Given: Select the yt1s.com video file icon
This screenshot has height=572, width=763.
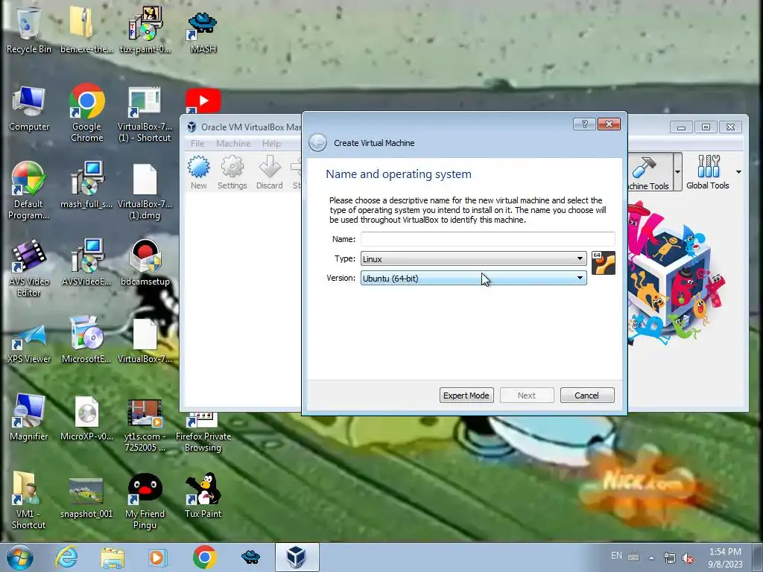Looking at the screenshot, I should tap(145, 425).
